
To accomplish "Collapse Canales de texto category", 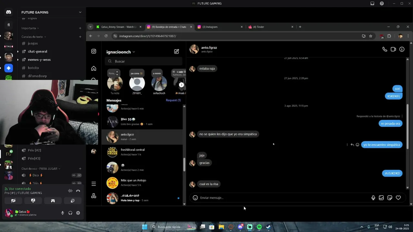I will point(34,37).
